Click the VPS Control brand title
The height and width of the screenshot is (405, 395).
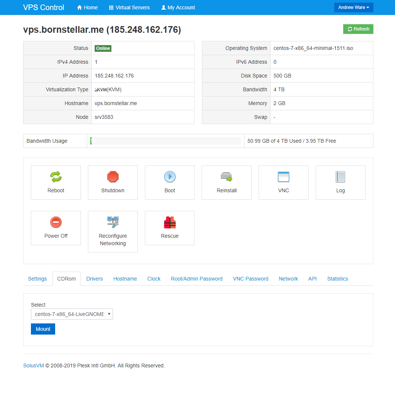[x=44, y=7]
